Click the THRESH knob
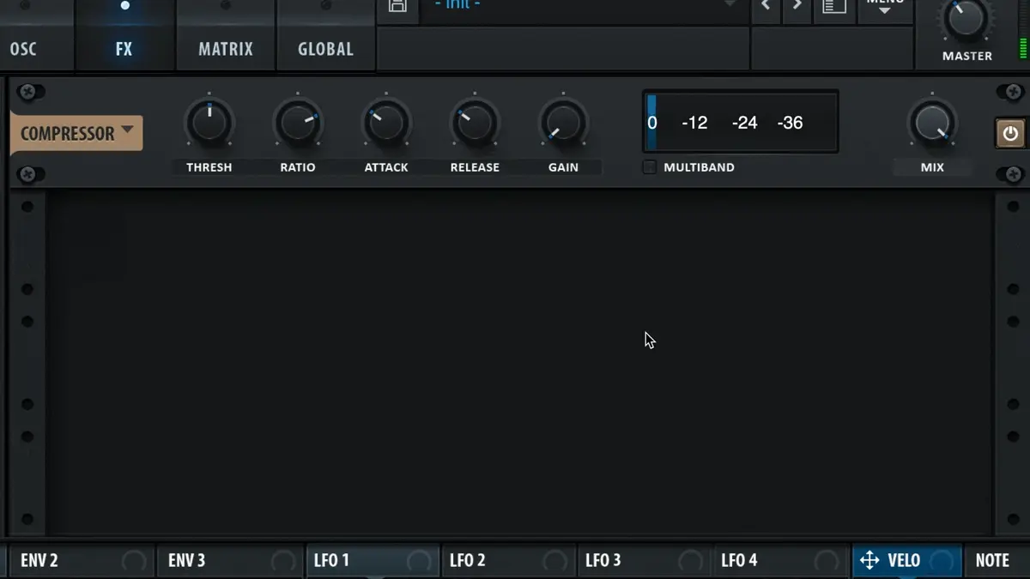This screenshot has height=579, width=1030. [209, 124]
